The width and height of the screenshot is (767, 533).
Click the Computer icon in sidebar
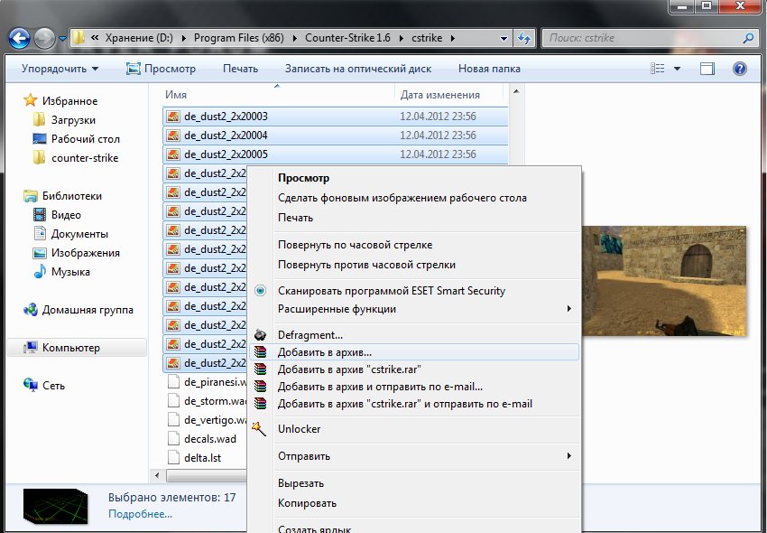coord(32,348)
